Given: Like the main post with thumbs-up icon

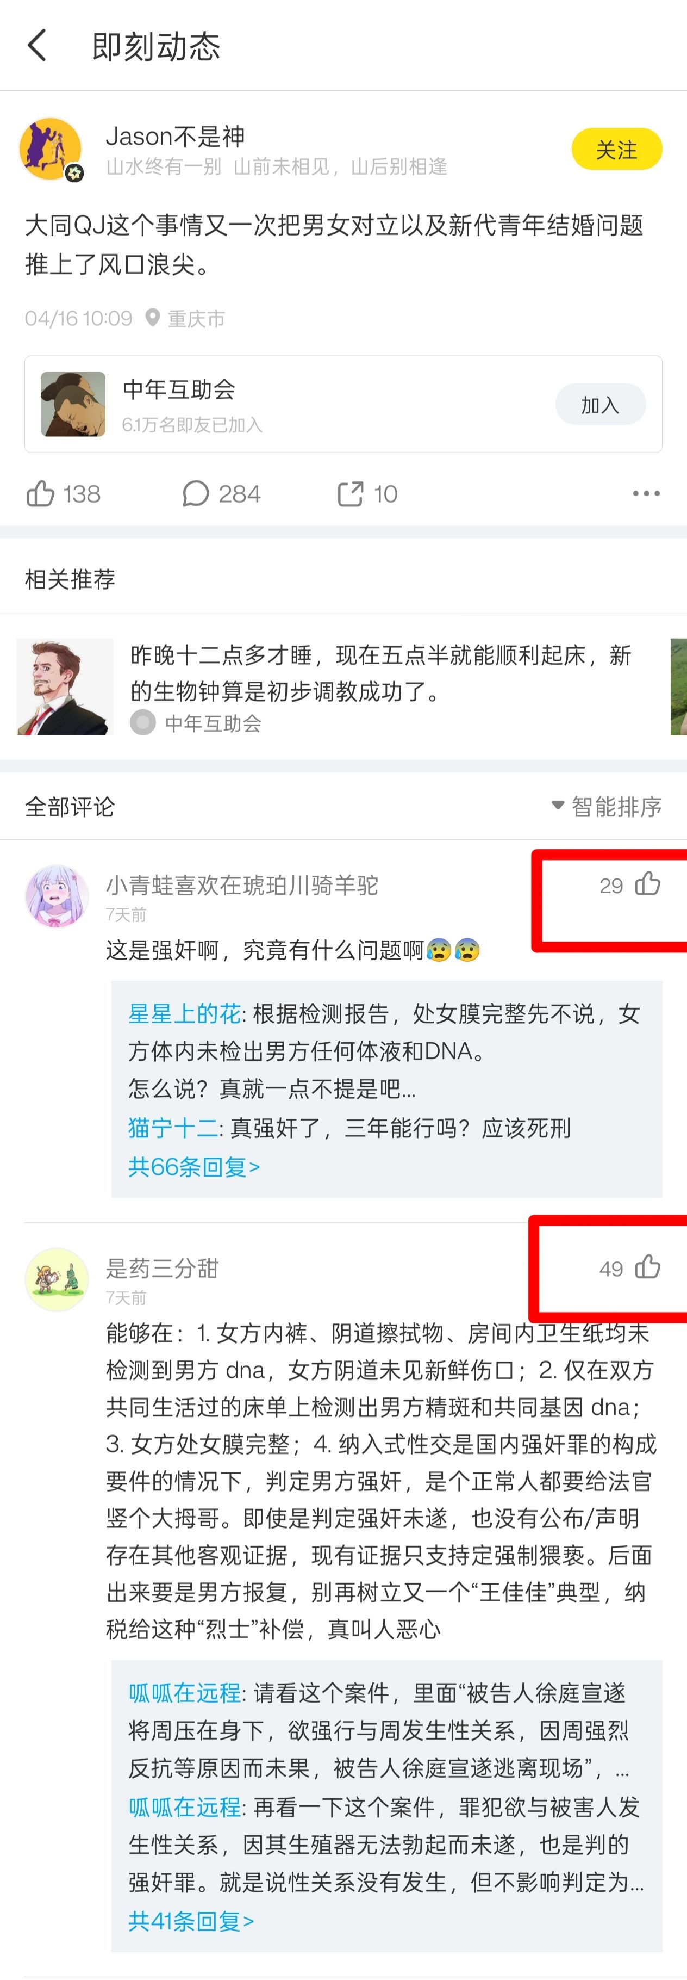Looking at the screenshot, I should pyautogui.click(x=41, y=493).
